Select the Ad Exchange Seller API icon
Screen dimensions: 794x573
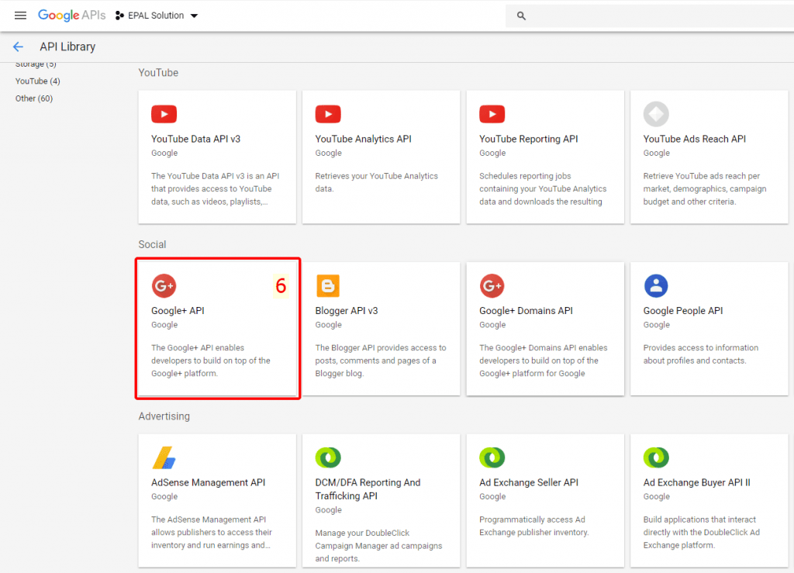(492, 457)
